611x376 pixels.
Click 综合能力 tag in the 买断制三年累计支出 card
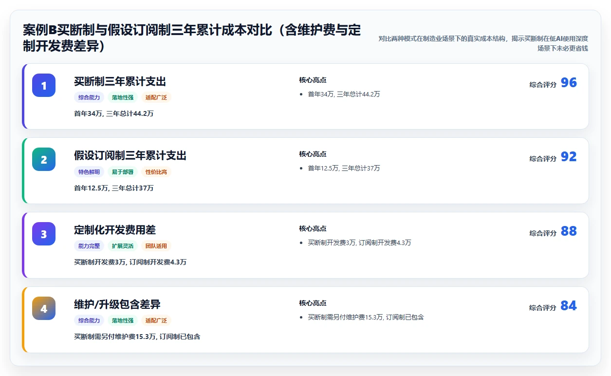coord(89,97)
